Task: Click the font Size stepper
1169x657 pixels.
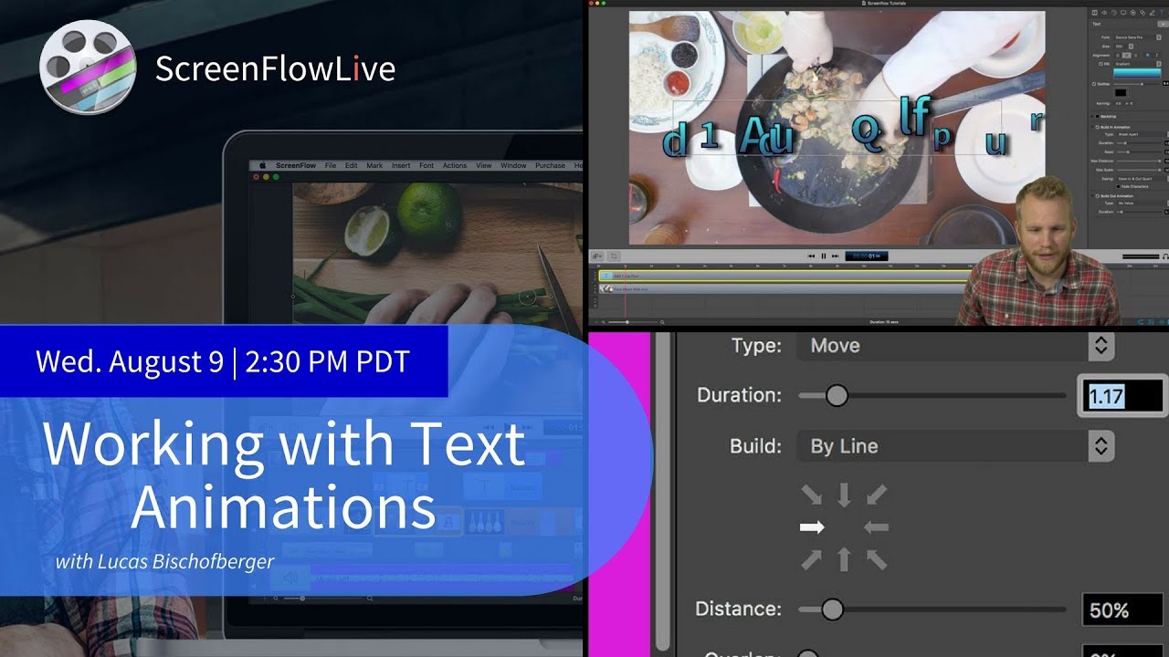Action: point(1131,47)
